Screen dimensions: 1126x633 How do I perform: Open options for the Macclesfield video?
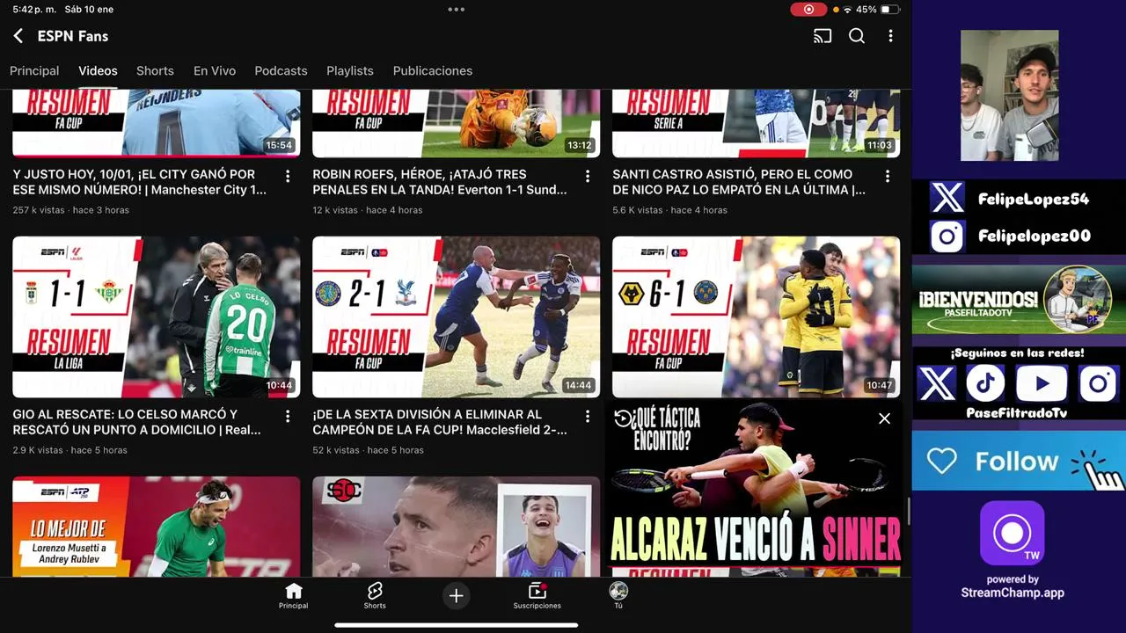click(x=588, y=417)
